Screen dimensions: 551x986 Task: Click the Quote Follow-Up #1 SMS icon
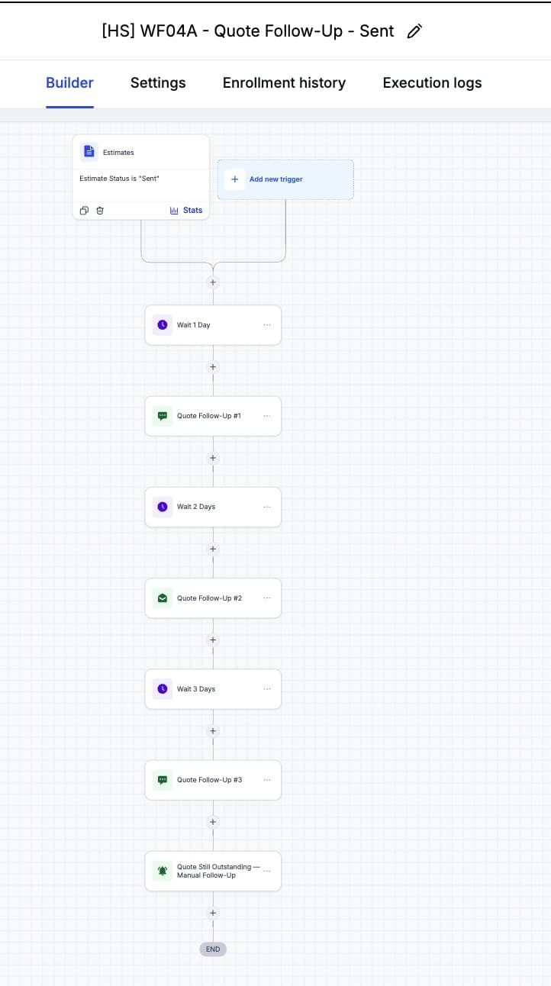tap(162, 416)
